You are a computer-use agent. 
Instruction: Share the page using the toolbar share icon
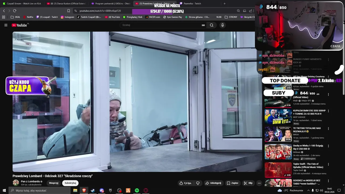point(251,11)
